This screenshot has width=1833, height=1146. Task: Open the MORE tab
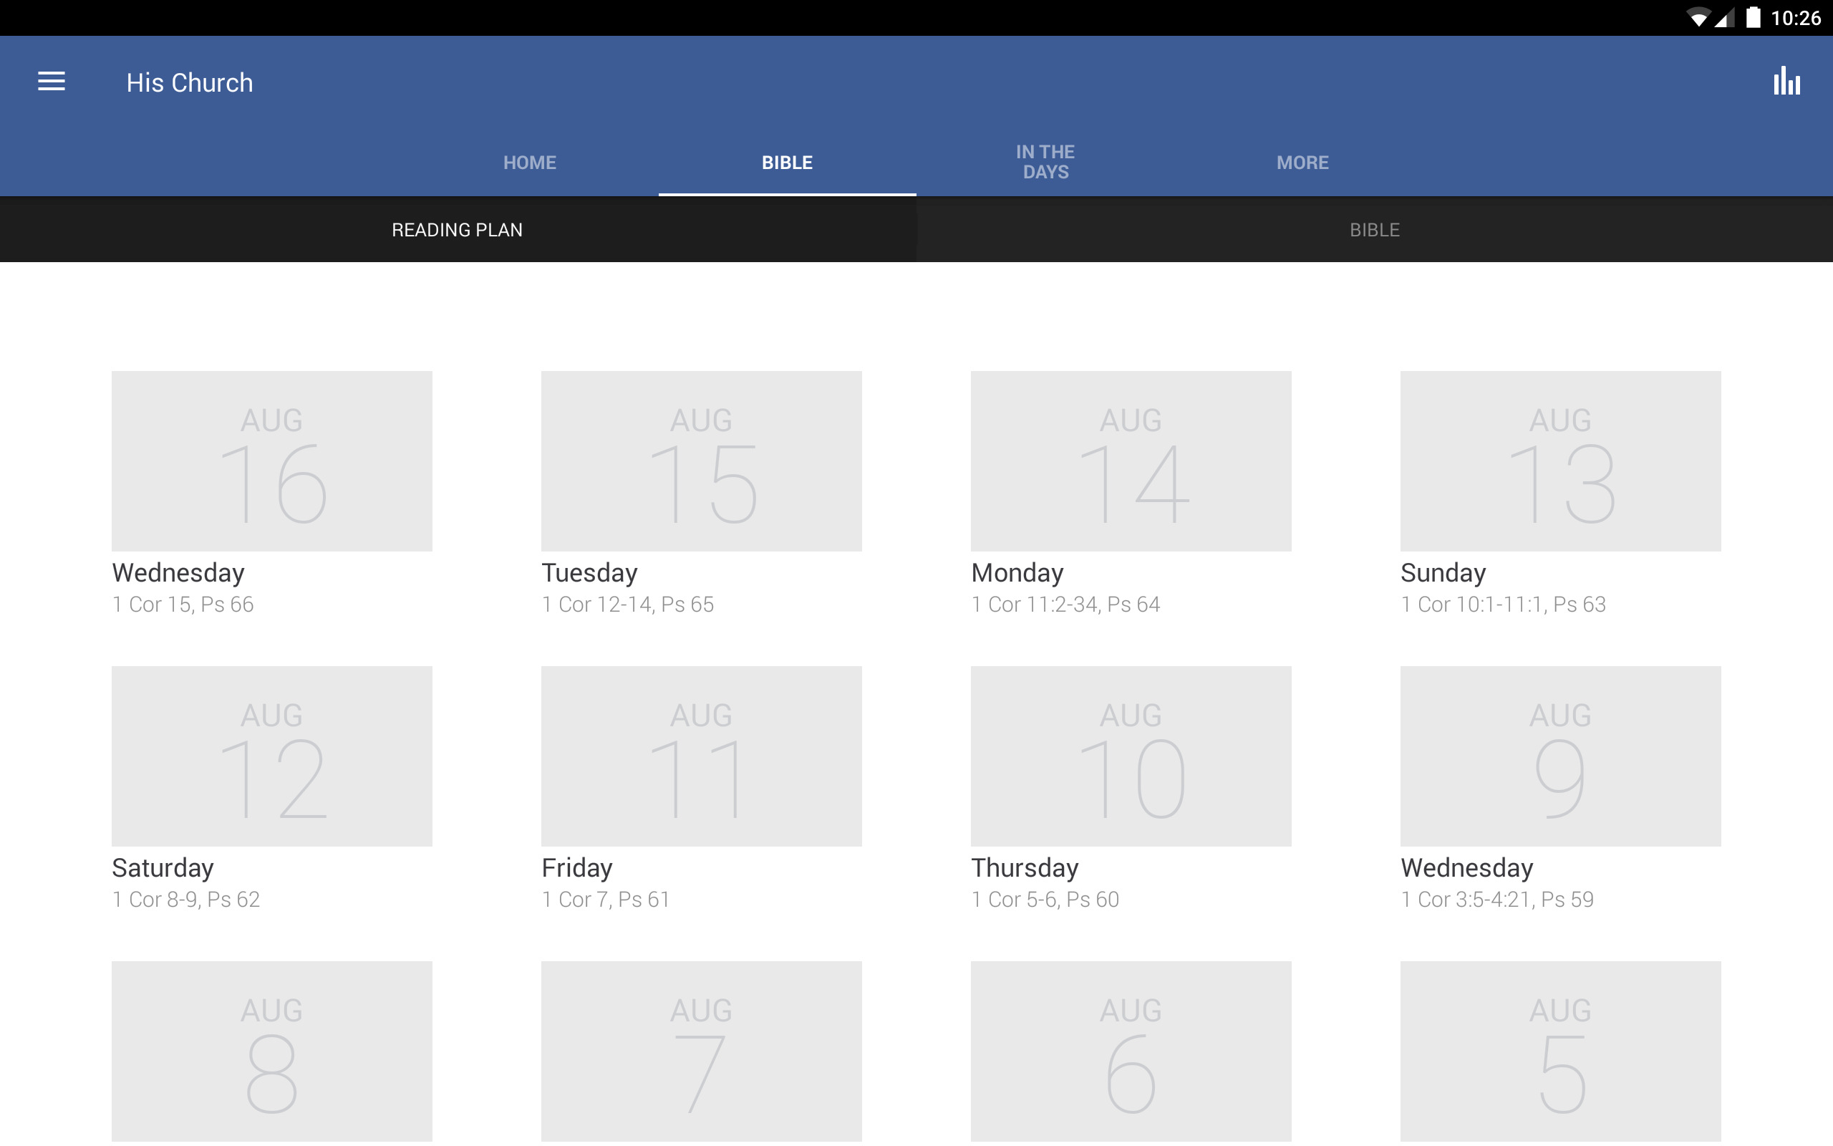1302,162
